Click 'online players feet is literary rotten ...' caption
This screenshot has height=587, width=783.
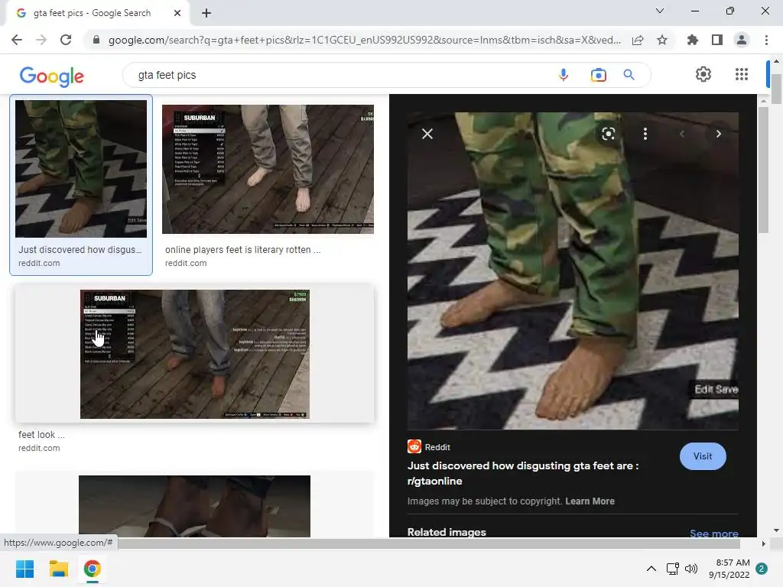[242, 250]
